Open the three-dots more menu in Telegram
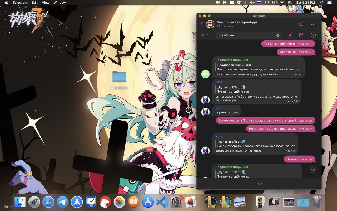The image size is (337, 211). pos(313,24)
